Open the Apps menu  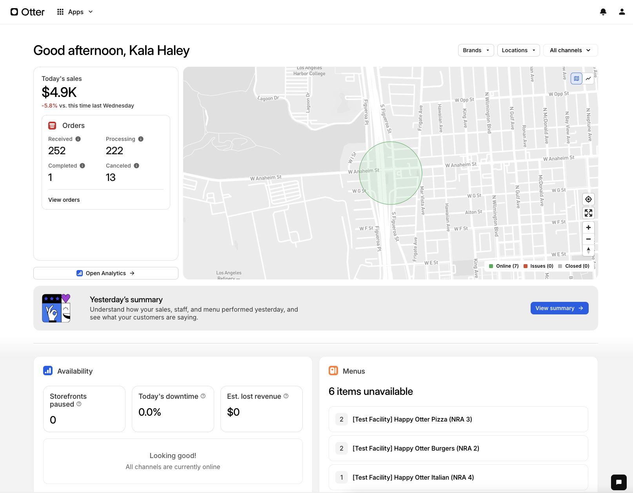75,12
